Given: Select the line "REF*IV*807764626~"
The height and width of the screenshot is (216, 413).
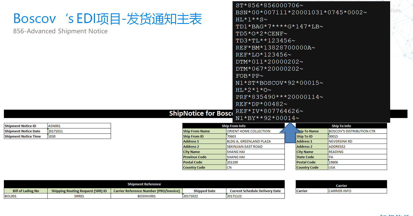Looking at the screenshot, I should [x=269, y=111].
